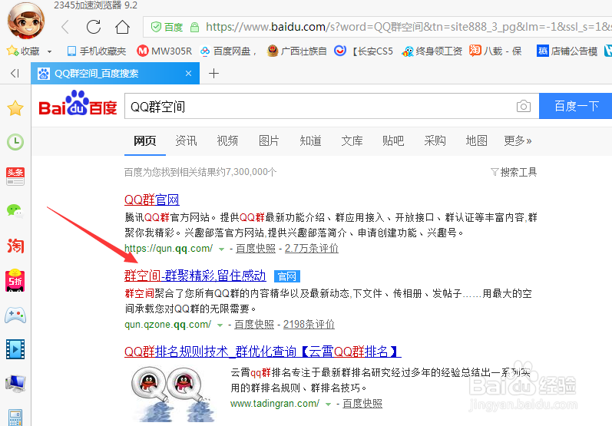
Task: Reload the page with refresh icon
Action: click(x=94, y=27)
